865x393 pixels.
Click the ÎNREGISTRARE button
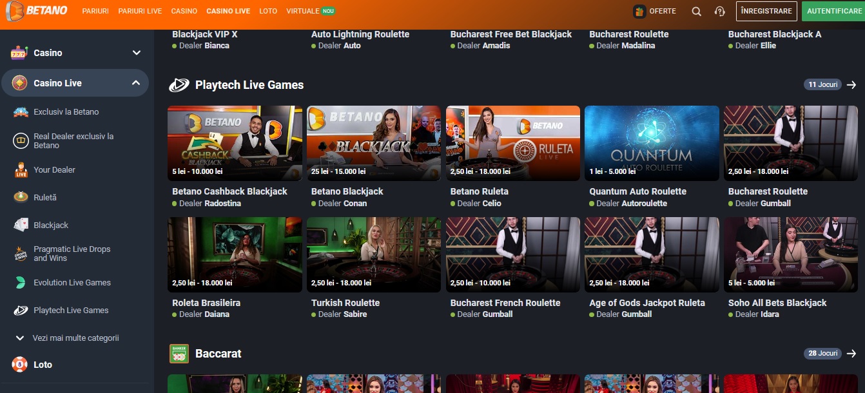click(766, 12)
